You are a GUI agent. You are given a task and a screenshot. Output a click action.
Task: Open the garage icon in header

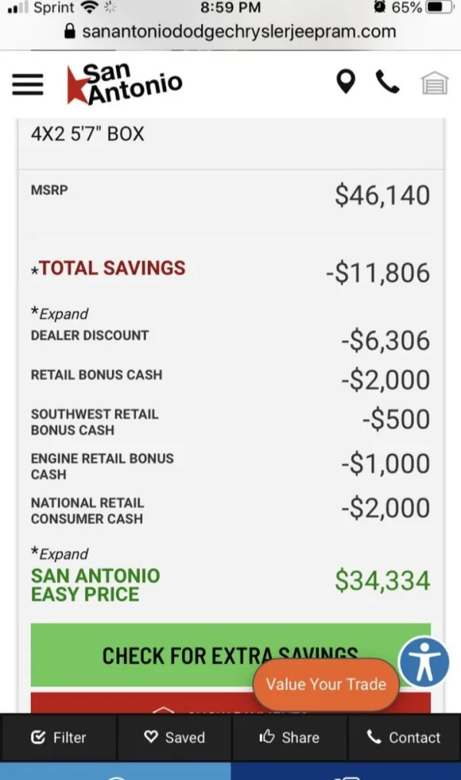(x=434, y=83)
